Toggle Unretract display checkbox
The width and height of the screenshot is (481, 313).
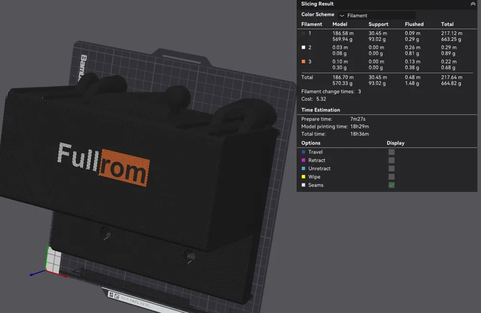point(392,169)
